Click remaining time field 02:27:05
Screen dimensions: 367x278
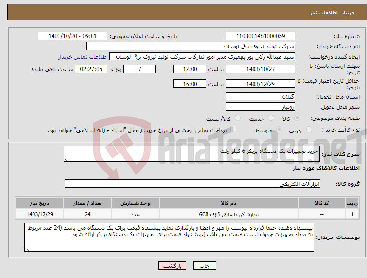[x=91, y=69]
